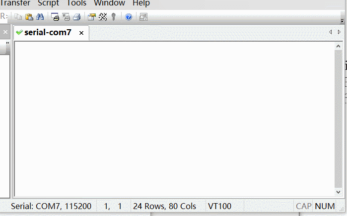Close the serial-com7 tab

[81, 33]
